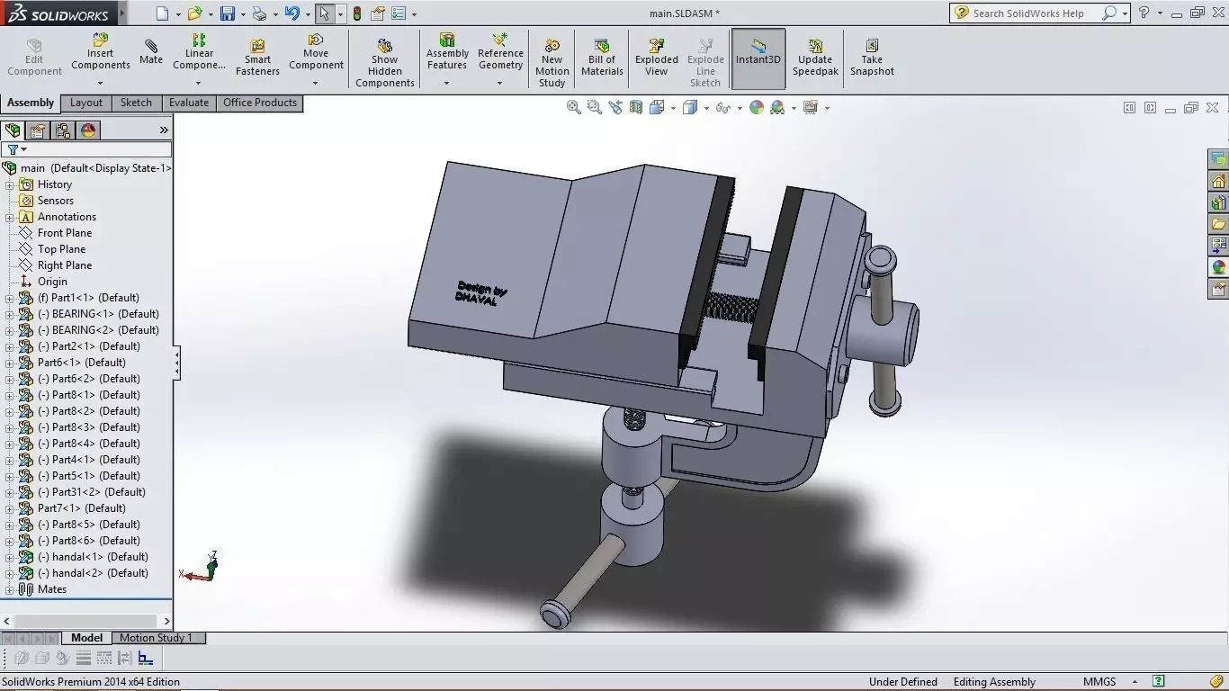Click the Open file folder icon
The height and width of the screenshot is (691, 1229).
click(193, 13)
